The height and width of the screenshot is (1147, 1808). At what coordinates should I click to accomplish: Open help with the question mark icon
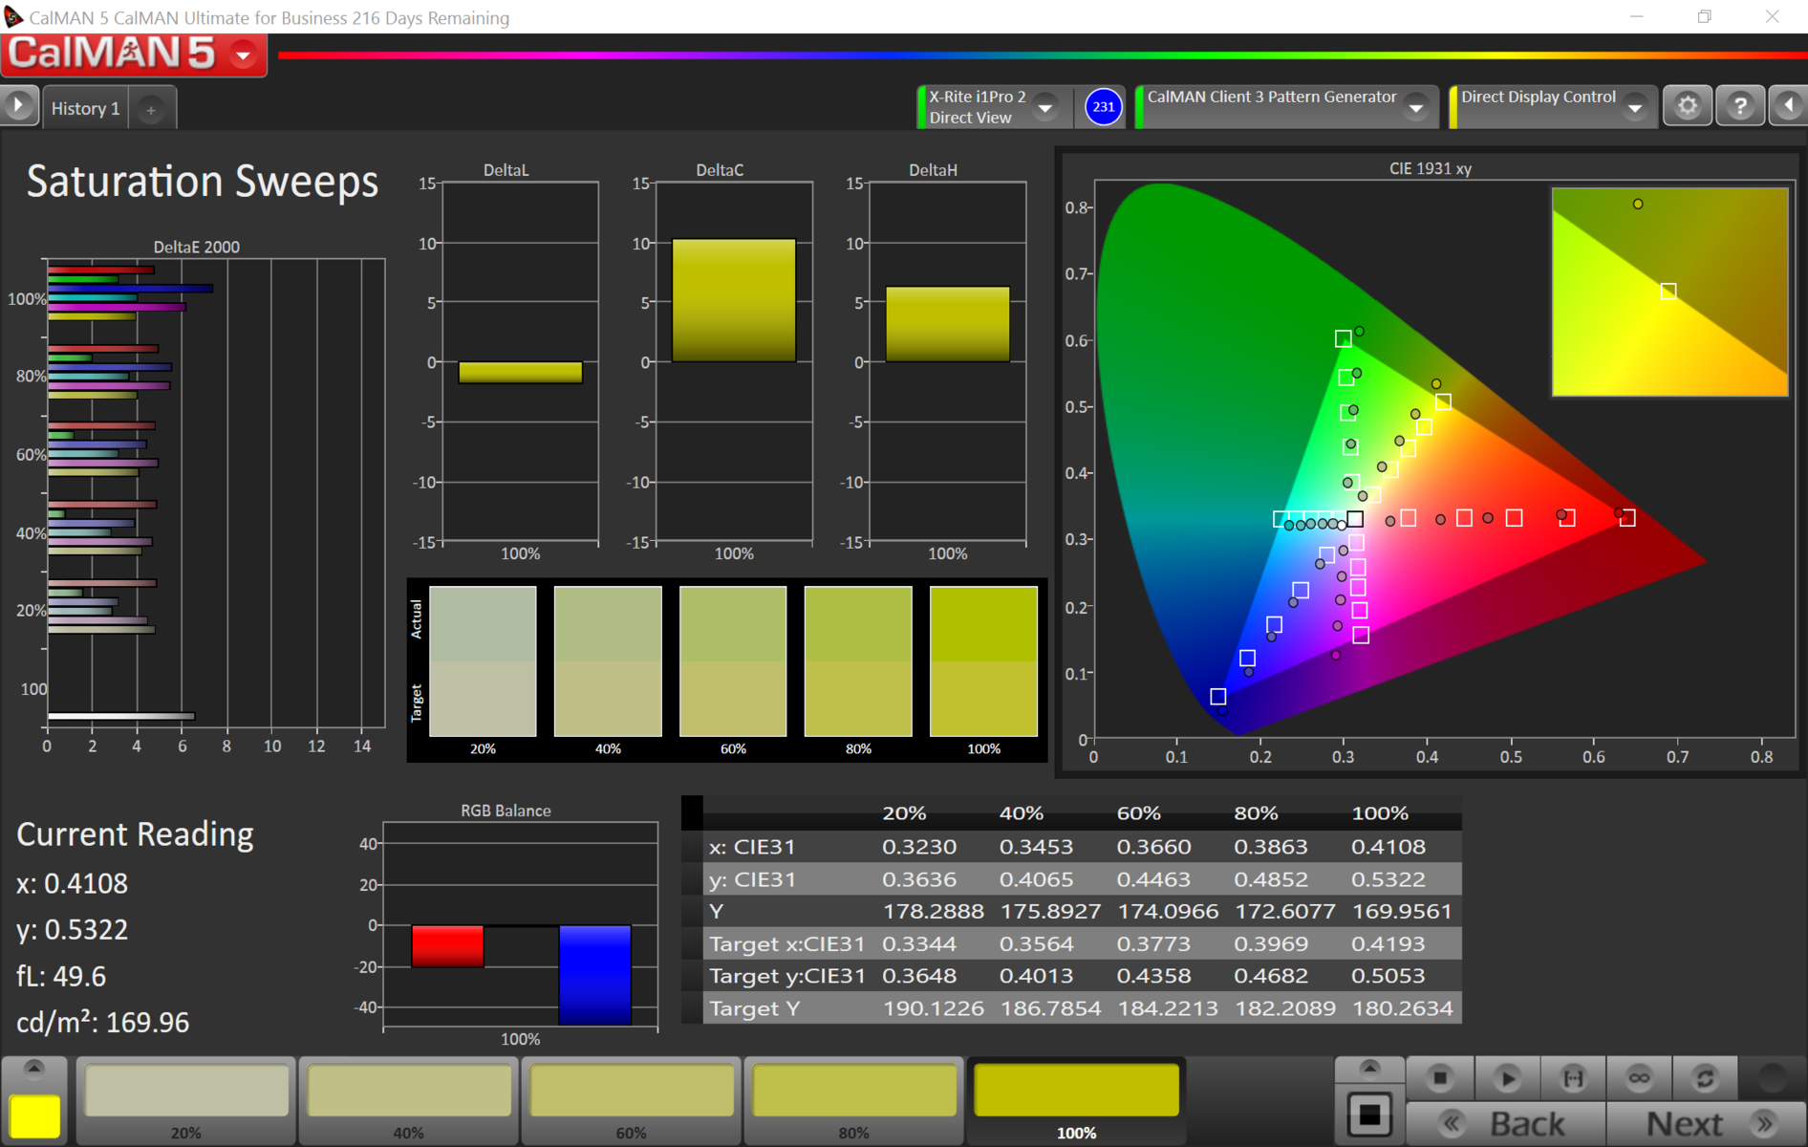click(x=1740, y=106)
